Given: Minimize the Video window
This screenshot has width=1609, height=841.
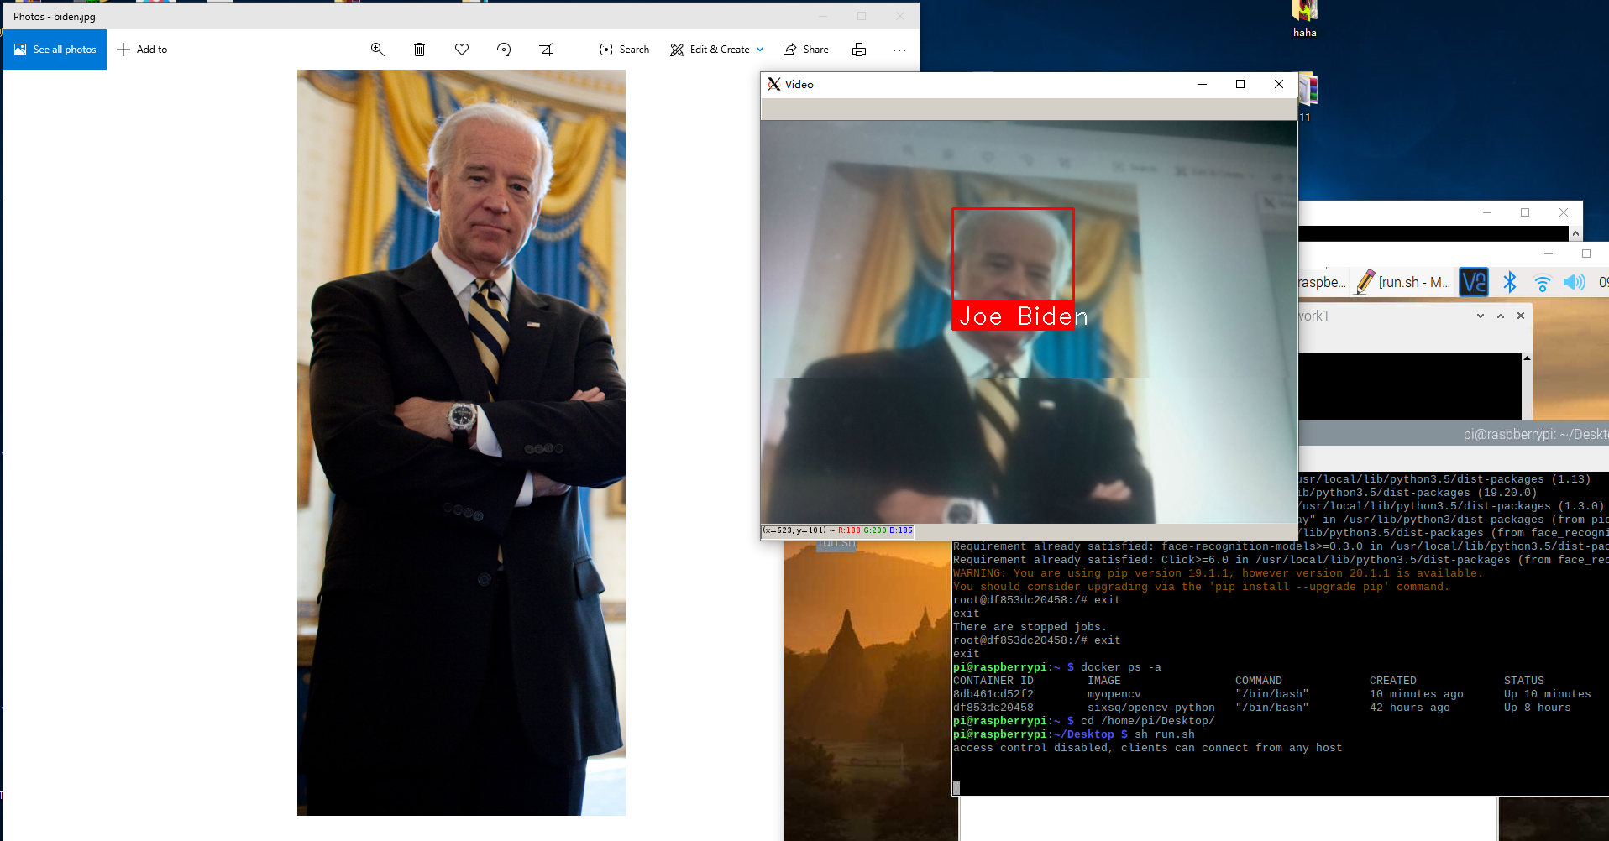Looking at the screenshot, I should coord(1203,84).
